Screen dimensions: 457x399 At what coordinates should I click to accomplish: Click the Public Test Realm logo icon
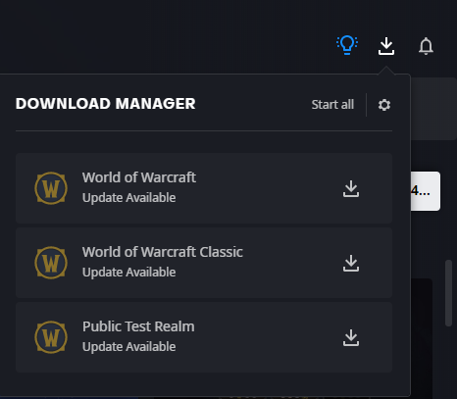[x=51, y=337]
